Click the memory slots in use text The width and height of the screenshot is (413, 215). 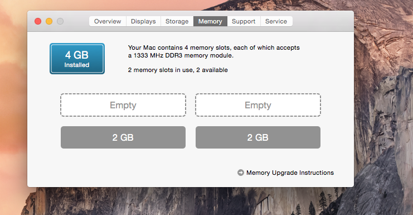click(178, 70)
